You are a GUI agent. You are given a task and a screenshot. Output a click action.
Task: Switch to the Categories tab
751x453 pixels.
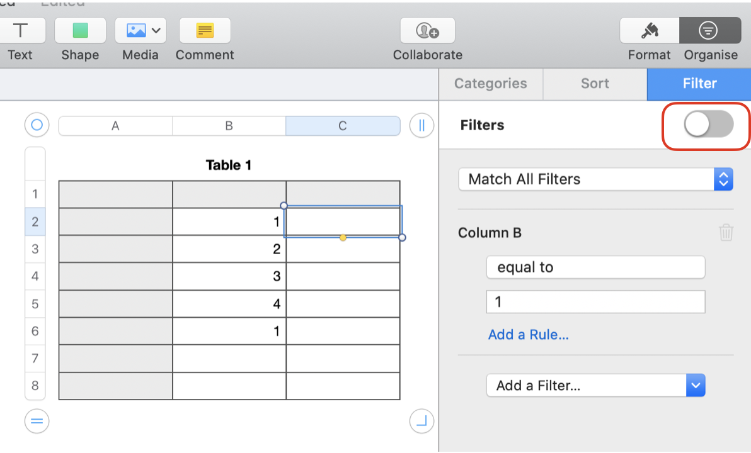coord(490,84)
